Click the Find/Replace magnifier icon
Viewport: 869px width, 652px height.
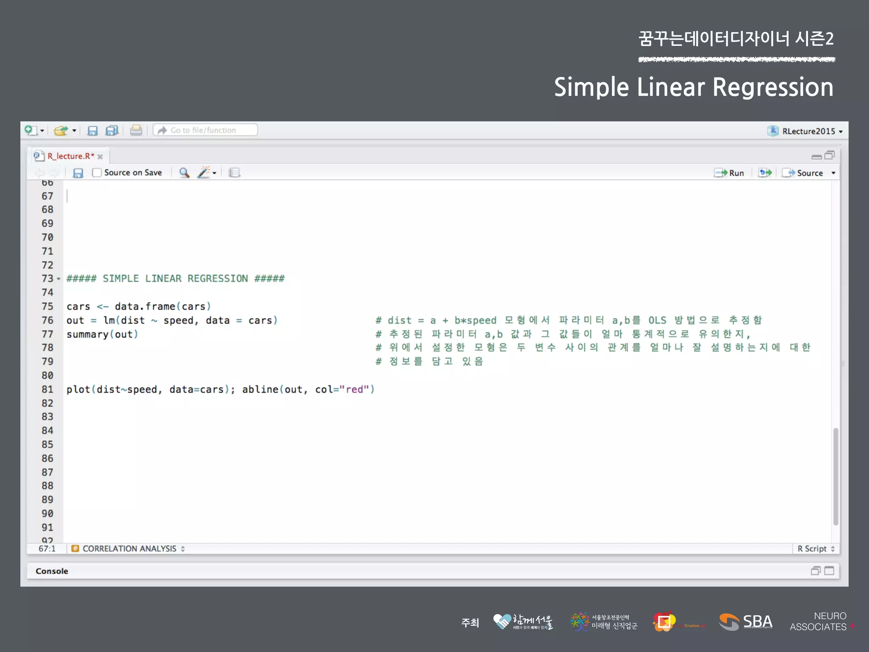184,173
